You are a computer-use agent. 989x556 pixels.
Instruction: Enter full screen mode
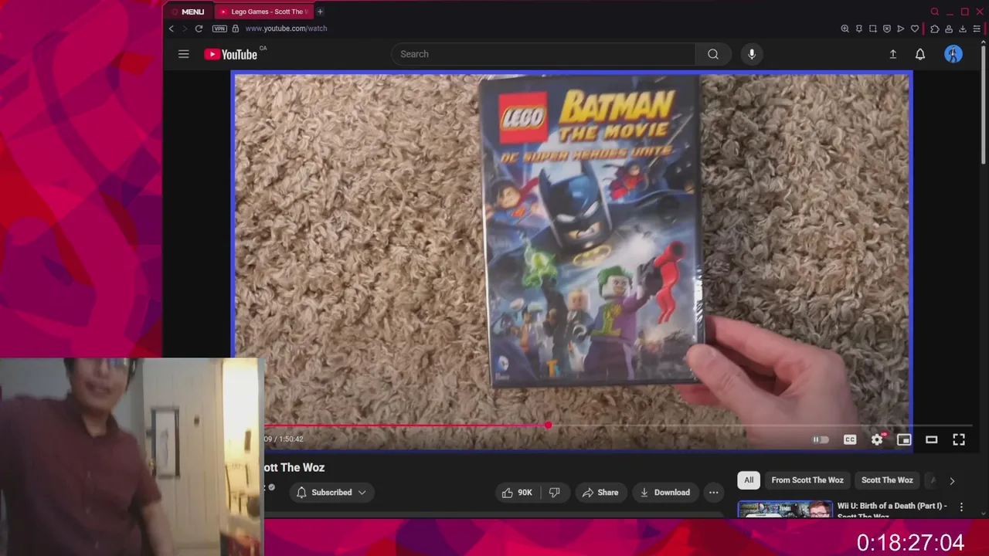(x=959, y=439)
